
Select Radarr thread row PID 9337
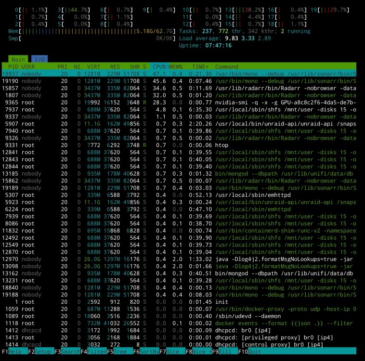click(x=179, y=116)
